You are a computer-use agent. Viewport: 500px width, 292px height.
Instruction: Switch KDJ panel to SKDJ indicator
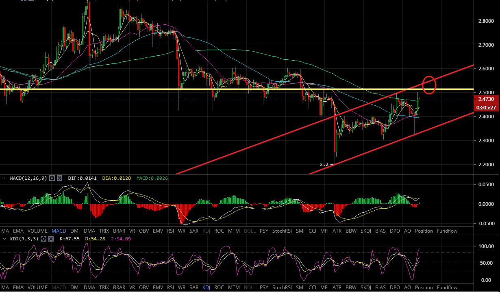pyautogui.click(x=366, y=287)
